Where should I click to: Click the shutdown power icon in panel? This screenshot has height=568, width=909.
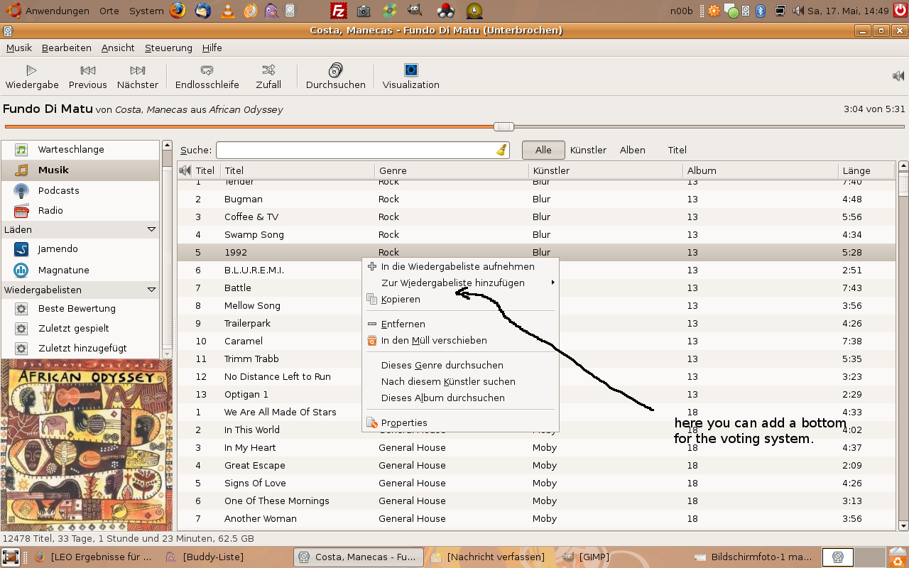click(900, 10)
